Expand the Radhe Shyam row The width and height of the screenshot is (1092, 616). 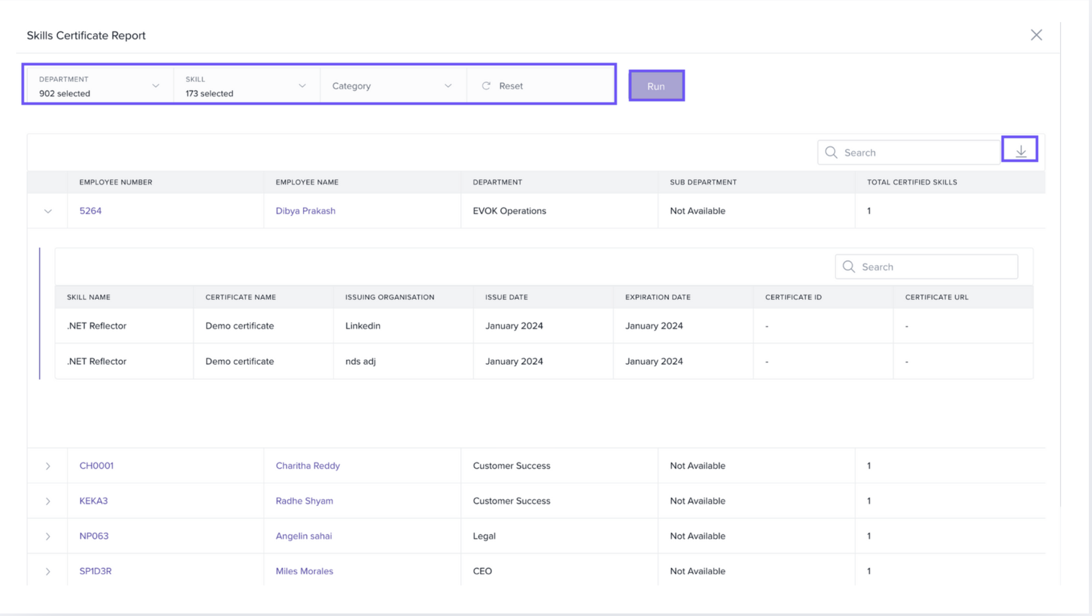[48, 501]
